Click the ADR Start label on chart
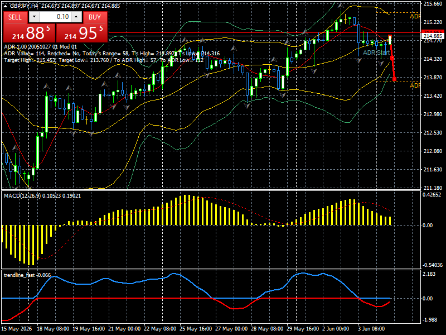Image resolution: width=446 pixels, height=335 pixels. point(376,52)
